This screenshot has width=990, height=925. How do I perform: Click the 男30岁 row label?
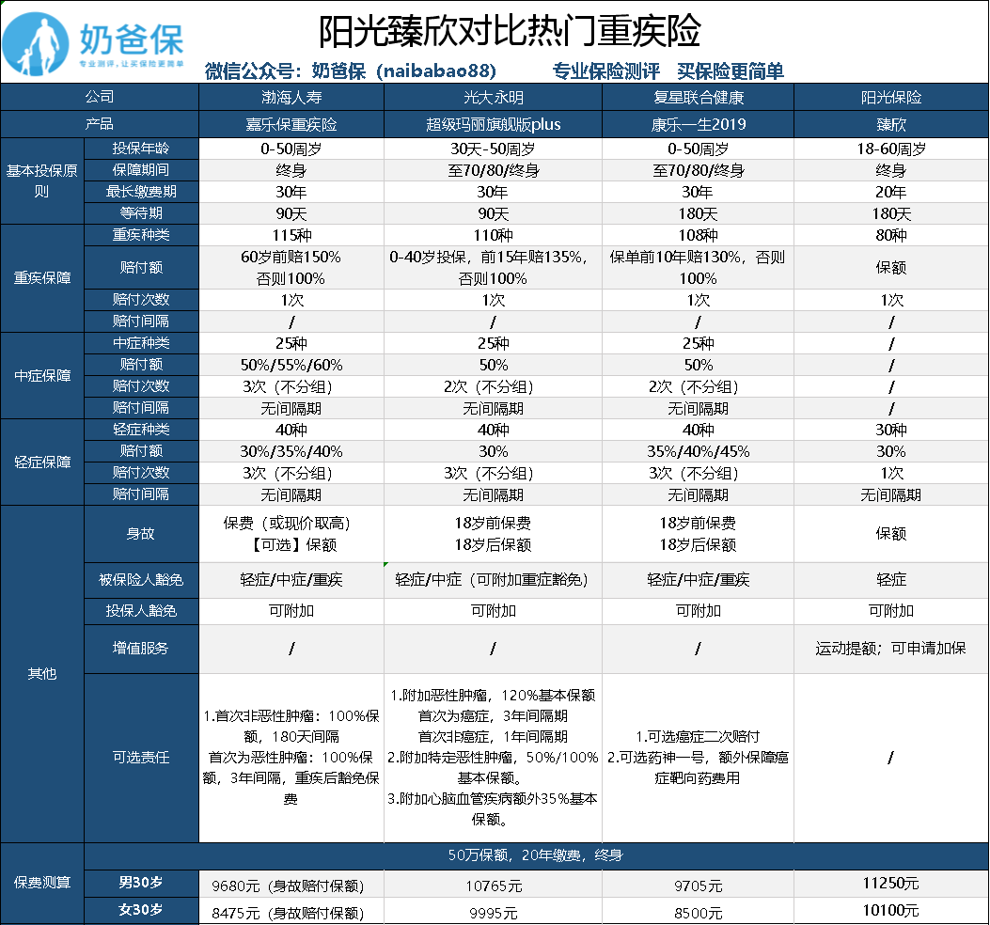point(141,883)
